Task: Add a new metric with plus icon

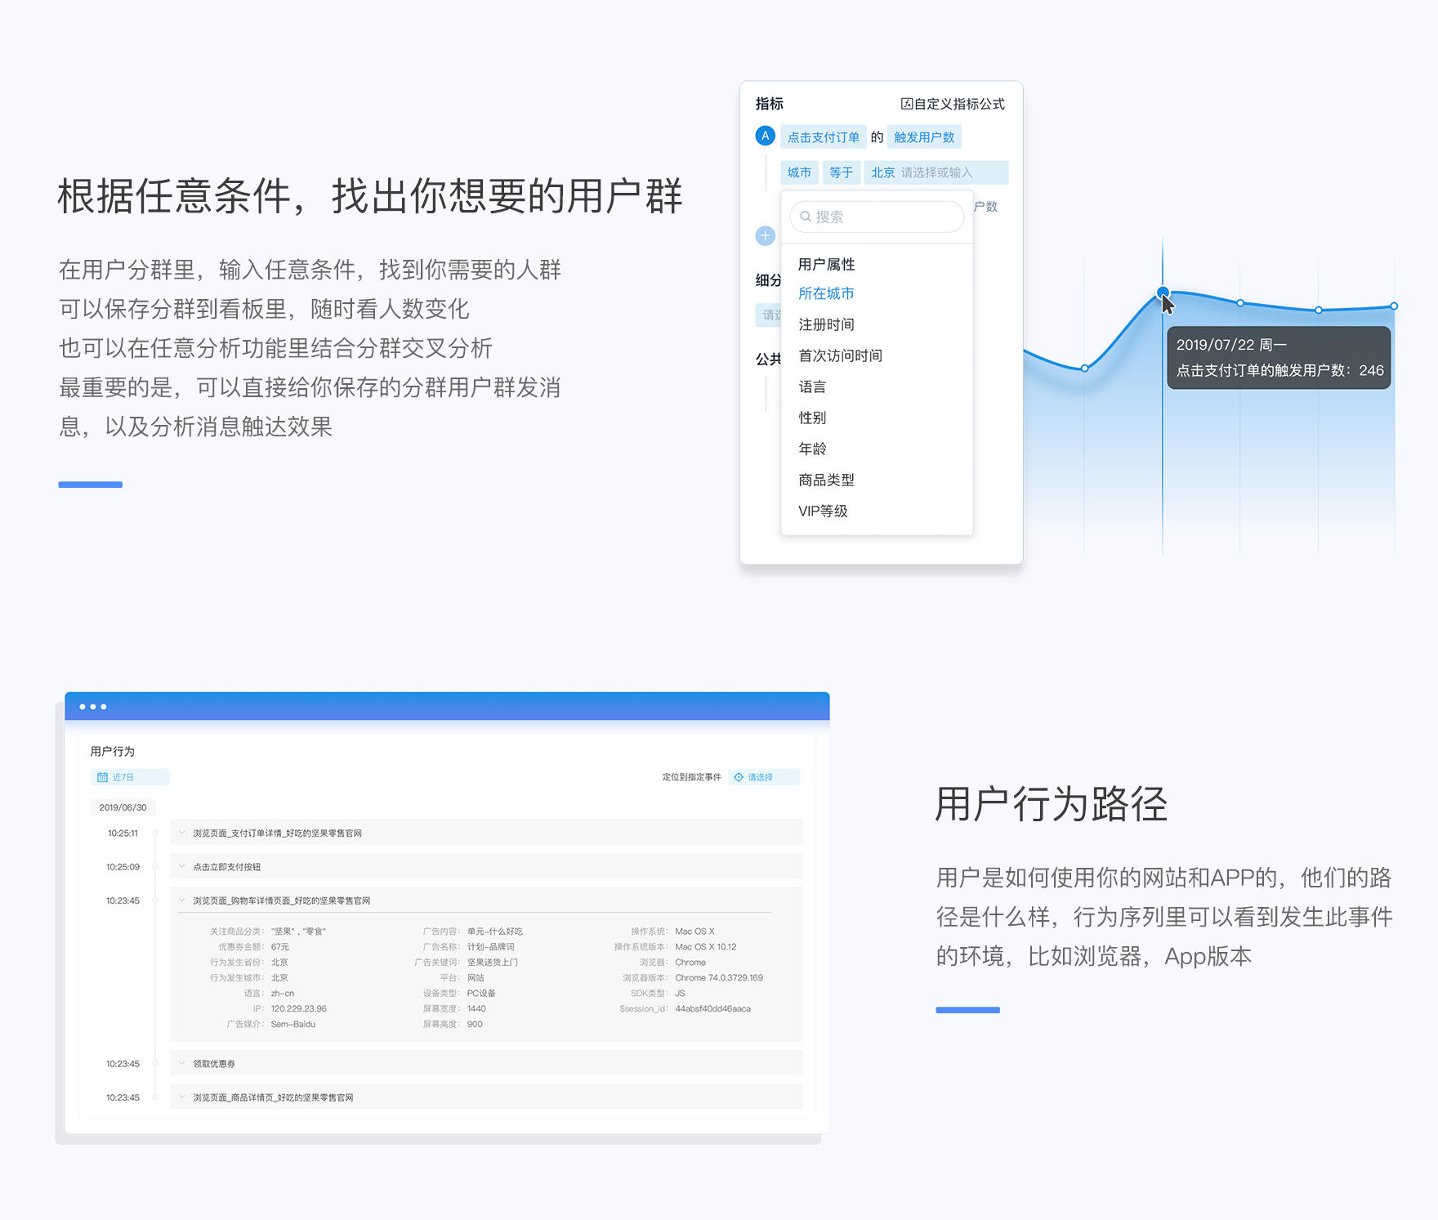Action: click(x=765, y=236)
